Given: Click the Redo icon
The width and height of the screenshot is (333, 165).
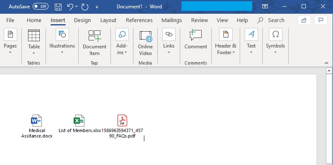Looking at the screenshot, I should (85, 7).
